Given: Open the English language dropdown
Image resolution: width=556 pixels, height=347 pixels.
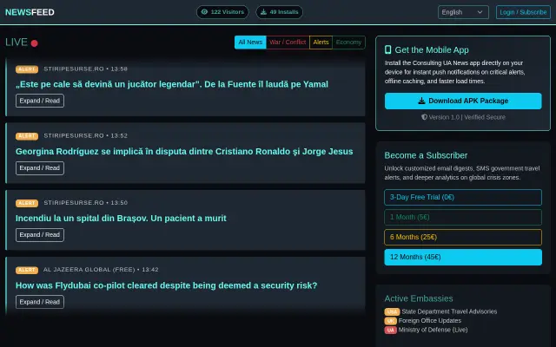Looking at the screenshot, I should click(x=463, y=12).
